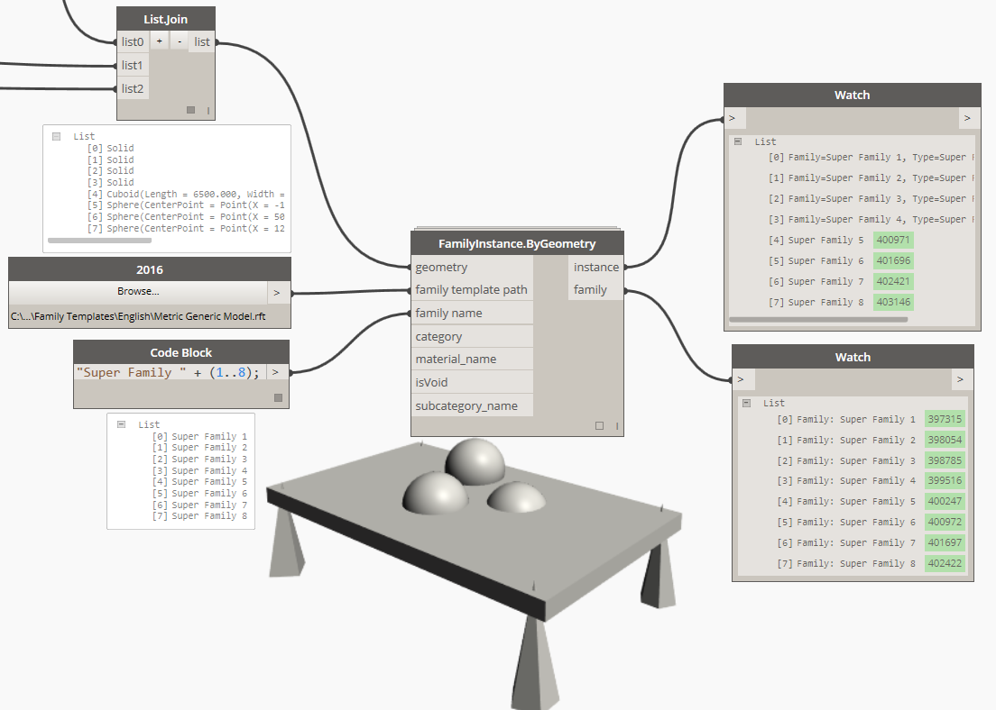Viewport: 996px width, 710px height.
Task: Click the + icon to add input on List.Join
Action: (159, 41)
